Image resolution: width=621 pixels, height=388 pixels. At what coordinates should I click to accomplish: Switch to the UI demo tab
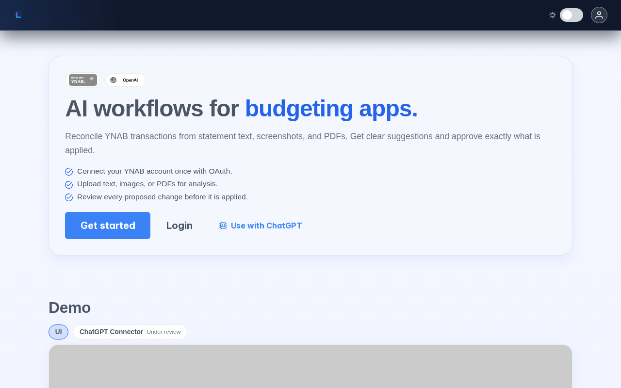click(59, 332)
